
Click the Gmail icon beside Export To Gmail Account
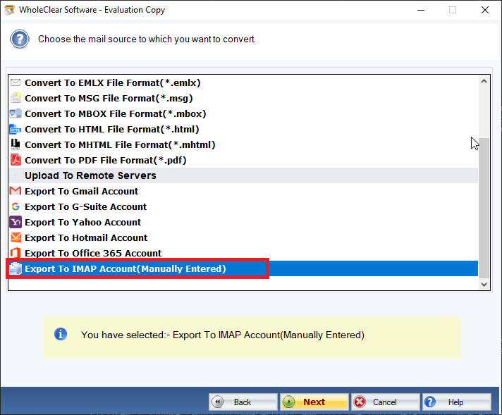click(x=16, y=192)
